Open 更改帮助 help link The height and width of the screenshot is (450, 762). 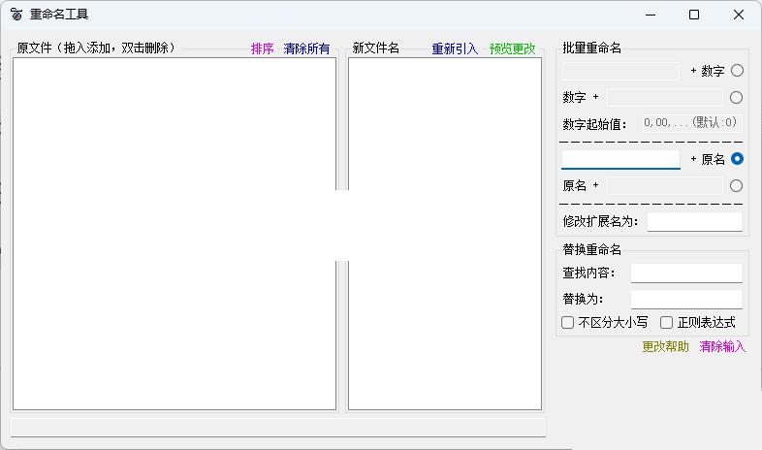(665, 346)
